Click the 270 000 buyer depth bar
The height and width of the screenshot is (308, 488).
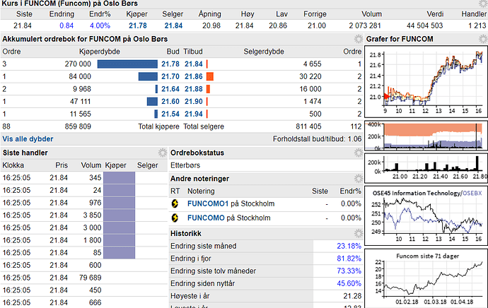click(127, 64)
